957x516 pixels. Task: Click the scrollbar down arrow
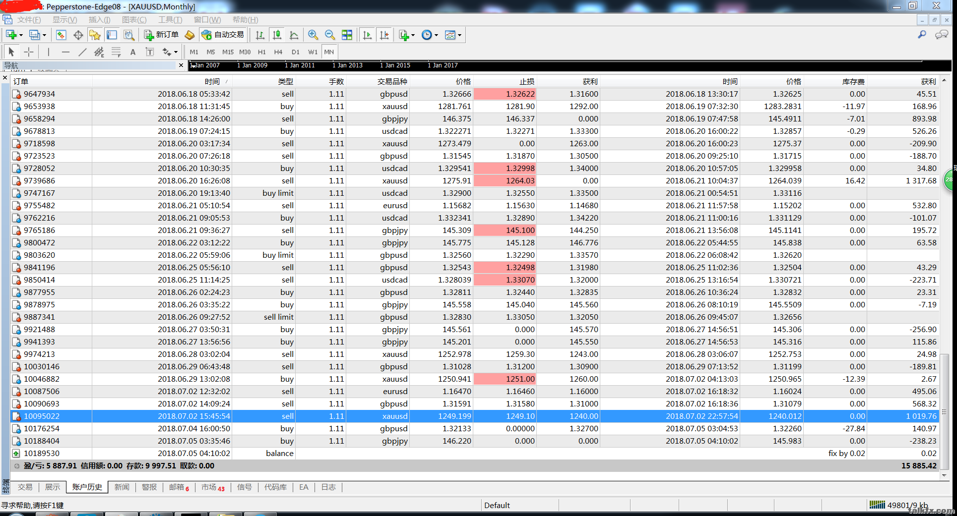click(x=945, y=475)
